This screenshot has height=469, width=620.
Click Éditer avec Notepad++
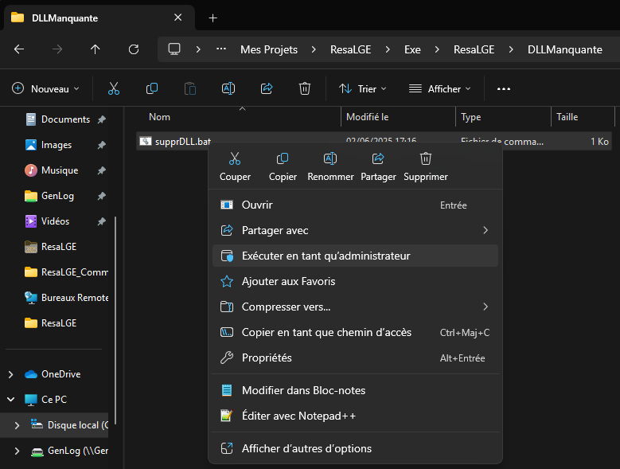(x=355, y=416)
